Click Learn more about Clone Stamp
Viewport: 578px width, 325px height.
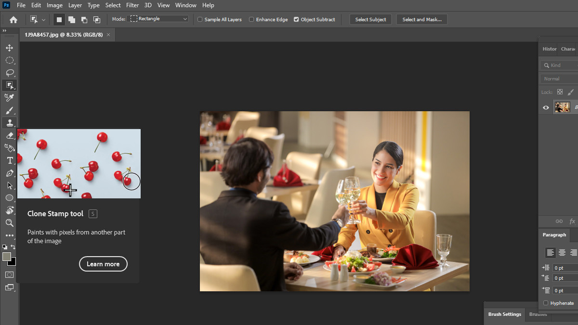click(103, 264)
